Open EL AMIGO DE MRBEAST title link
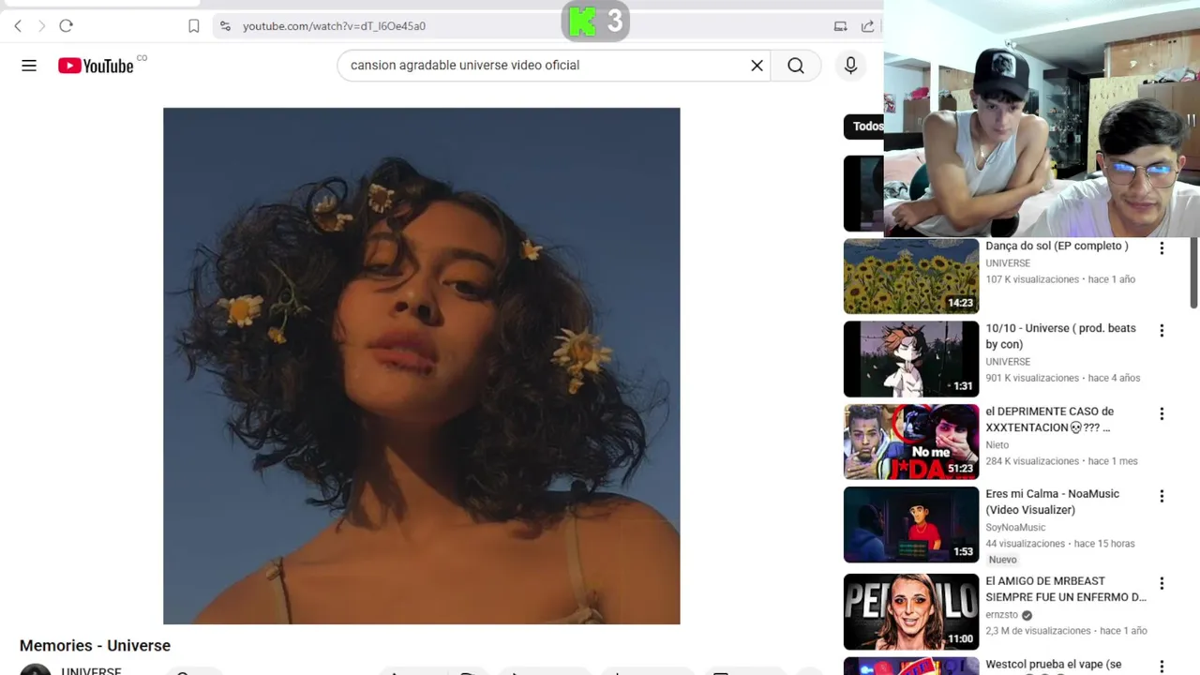Image resolution: width=1200 pixels, height=675 pixels. click(x=1066, y=589)
